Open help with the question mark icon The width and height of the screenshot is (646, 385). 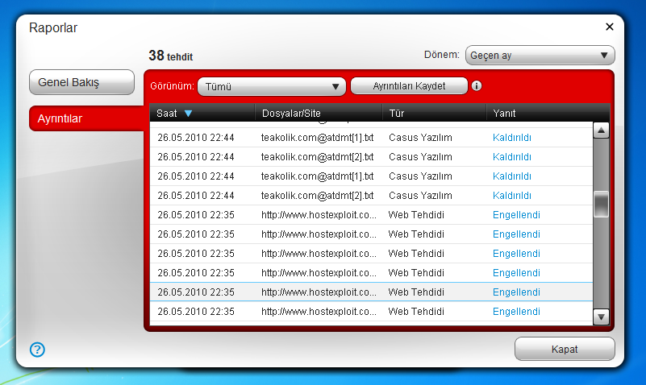tap(37, 350)
